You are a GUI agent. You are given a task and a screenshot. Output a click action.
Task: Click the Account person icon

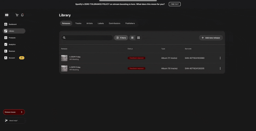6,58
